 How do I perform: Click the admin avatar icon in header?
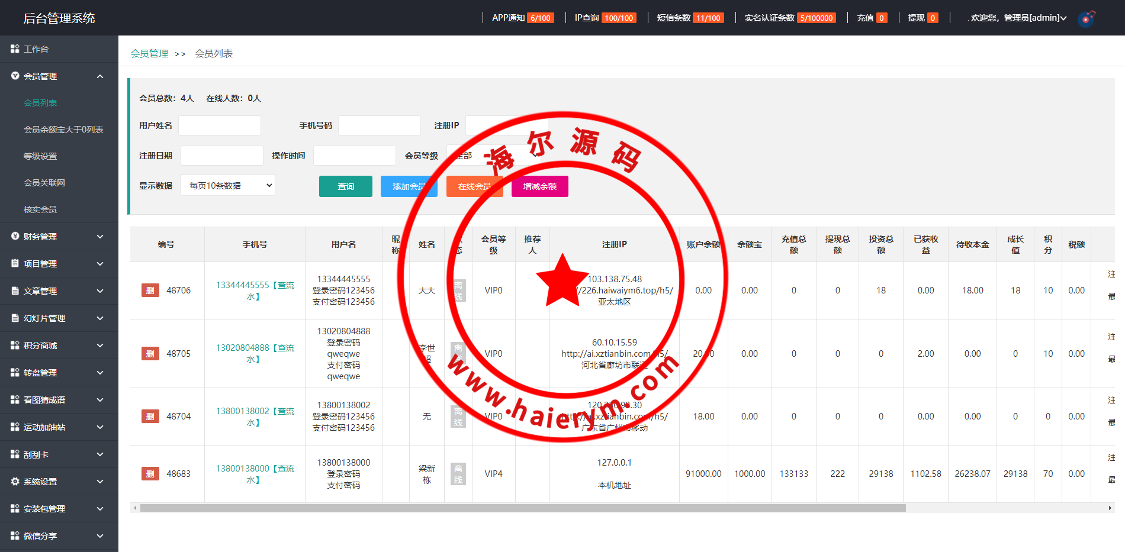(1086, 18)
